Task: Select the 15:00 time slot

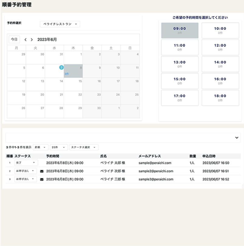Action: pos(180,81)
